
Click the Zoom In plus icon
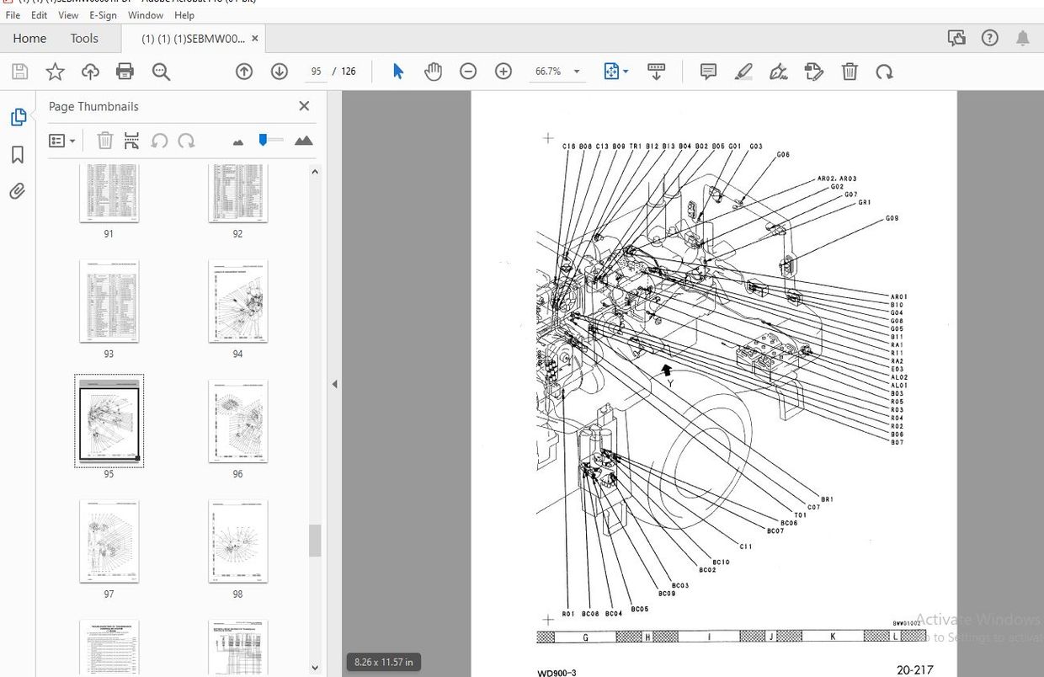[x=503, y=72]
